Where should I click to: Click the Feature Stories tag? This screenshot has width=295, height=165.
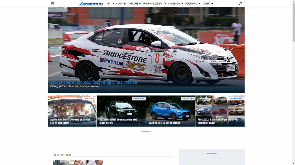tap(236, 98)
